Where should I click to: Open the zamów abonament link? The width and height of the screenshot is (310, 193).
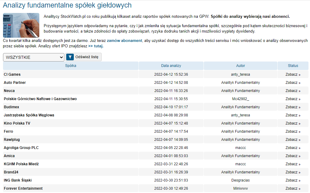point(125,41)
